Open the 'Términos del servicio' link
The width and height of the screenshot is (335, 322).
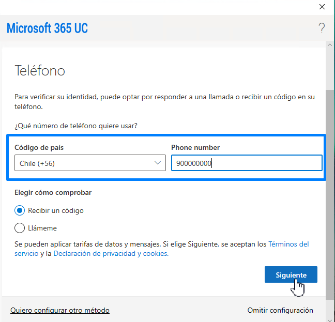[x=288, y=244]
